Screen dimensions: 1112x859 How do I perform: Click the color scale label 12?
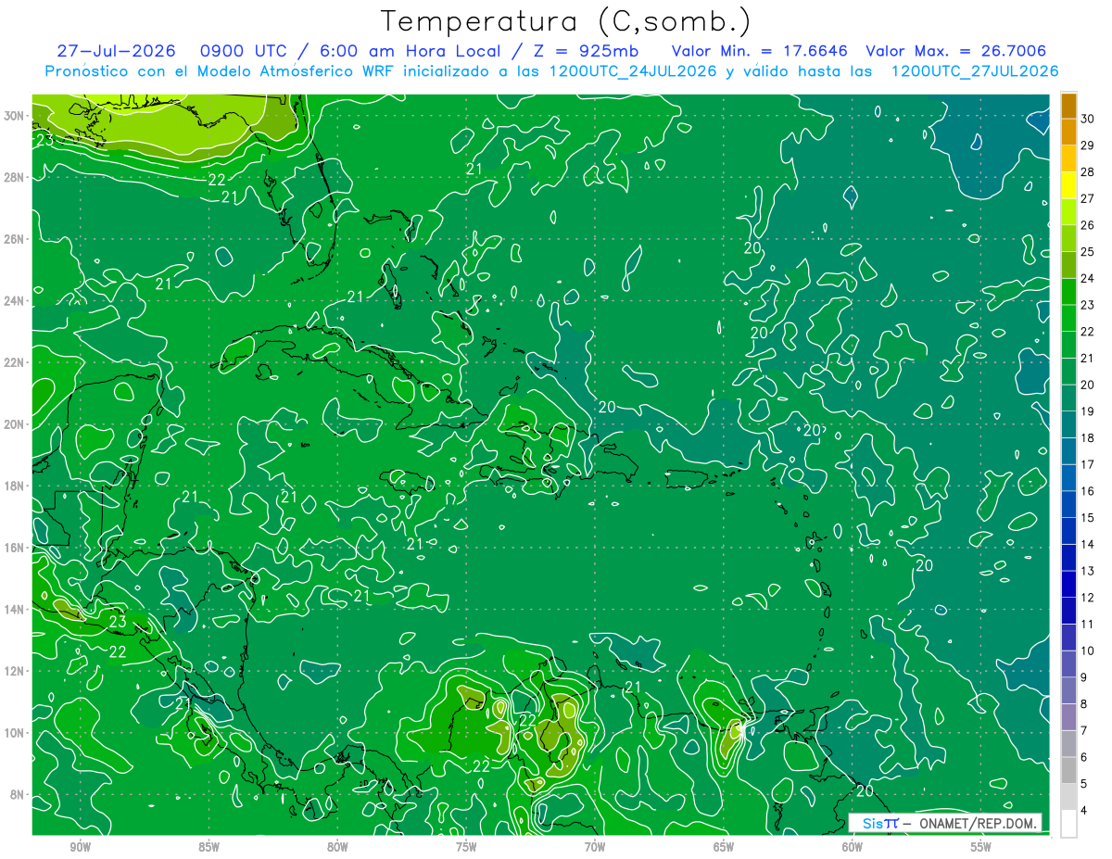click(1088, 598)
